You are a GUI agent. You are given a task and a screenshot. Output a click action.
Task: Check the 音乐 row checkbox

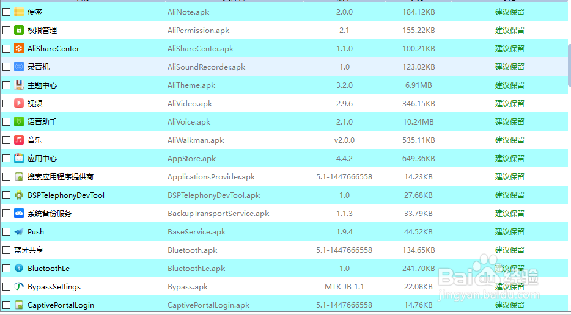coord(6,140)
